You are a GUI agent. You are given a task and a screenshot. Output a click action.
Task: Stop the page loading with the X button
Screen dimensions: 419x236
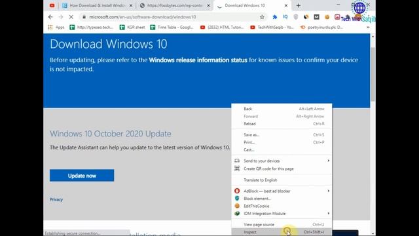pos(71,17)
